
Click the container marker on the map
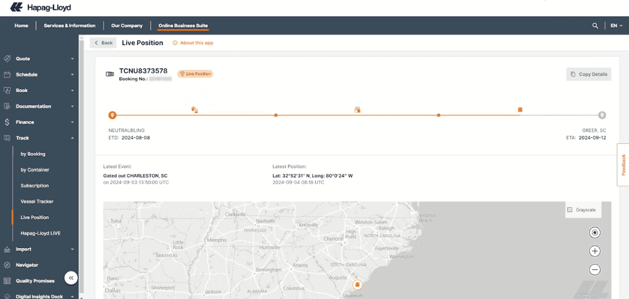(357, 284)
